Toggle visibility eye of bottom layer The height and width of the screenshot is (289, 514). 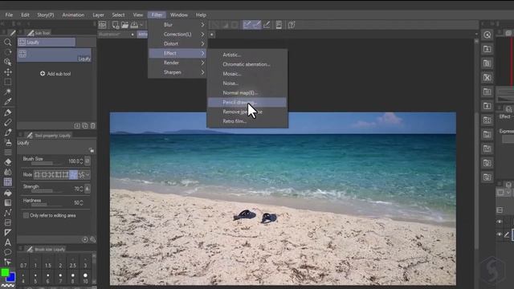[x=500, y=234]
